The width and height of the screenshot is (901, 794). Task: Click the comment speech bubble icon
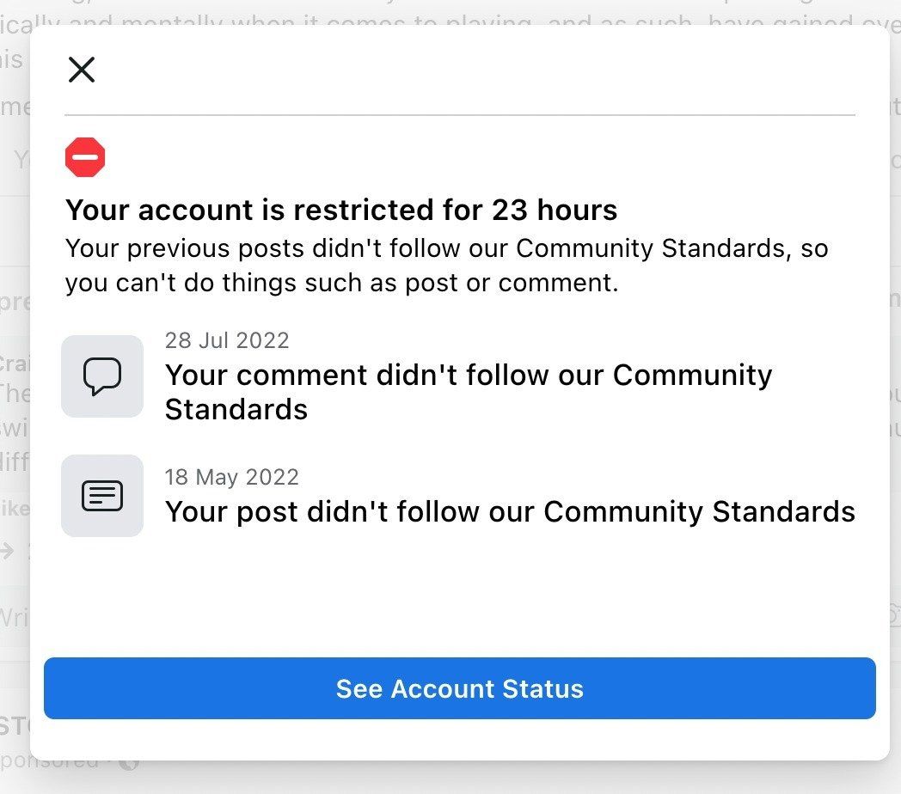click(x=102, y=376)
